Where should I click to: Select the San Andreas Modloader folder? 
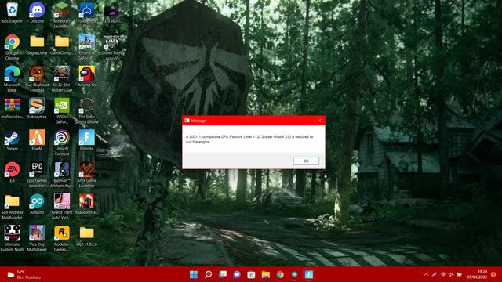pyautogui.click(x=13, y=207)
